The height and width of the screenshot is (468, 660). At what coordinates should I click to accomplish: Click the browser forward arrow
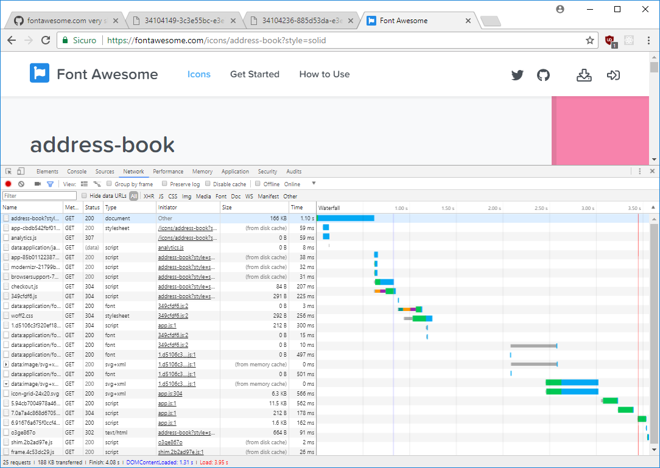[x=29, y=40]
